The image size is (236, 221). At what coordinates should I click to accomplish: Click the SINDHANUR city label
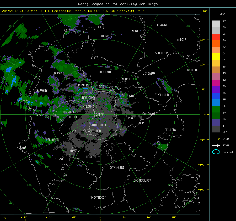pyautogui.click(x=162, y=95)
